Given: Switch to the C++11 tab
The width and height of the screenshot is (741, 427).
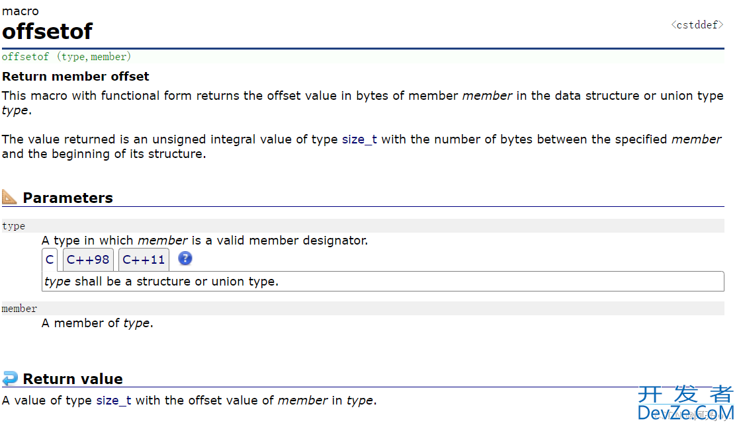Looking at the screenshot, I should pyautogui.click(x=144, y=260).
